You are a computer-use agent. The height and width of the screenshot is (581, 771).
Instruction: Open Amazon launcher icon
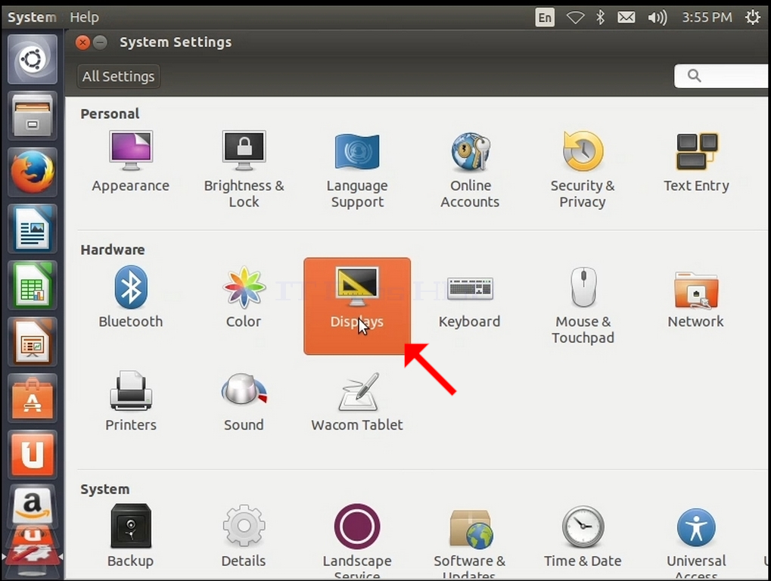point(33,506)
